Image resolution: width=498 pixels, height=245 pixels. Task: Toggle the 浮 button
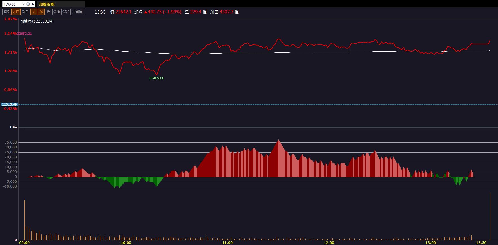click(x=49, y=12)
